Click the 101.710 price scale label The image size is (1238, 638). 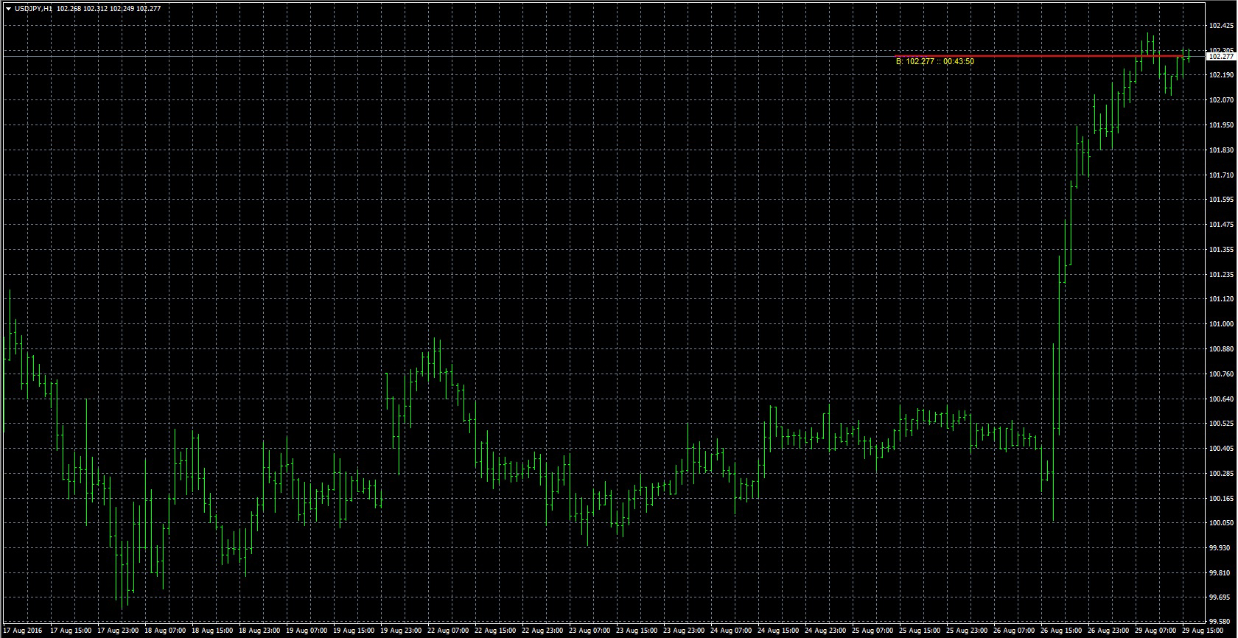[x=1221, y=175]
